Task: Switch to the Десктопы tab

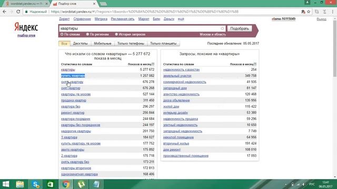Action: pos(81,44)
